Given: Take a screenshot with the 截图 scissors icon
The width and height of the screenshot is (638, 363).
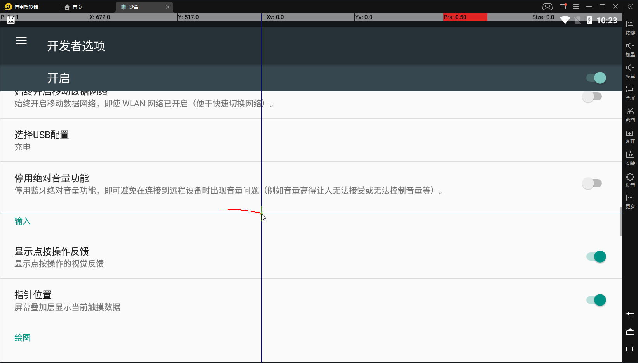Looking at the screenshot, I should [x=630, y=114].
